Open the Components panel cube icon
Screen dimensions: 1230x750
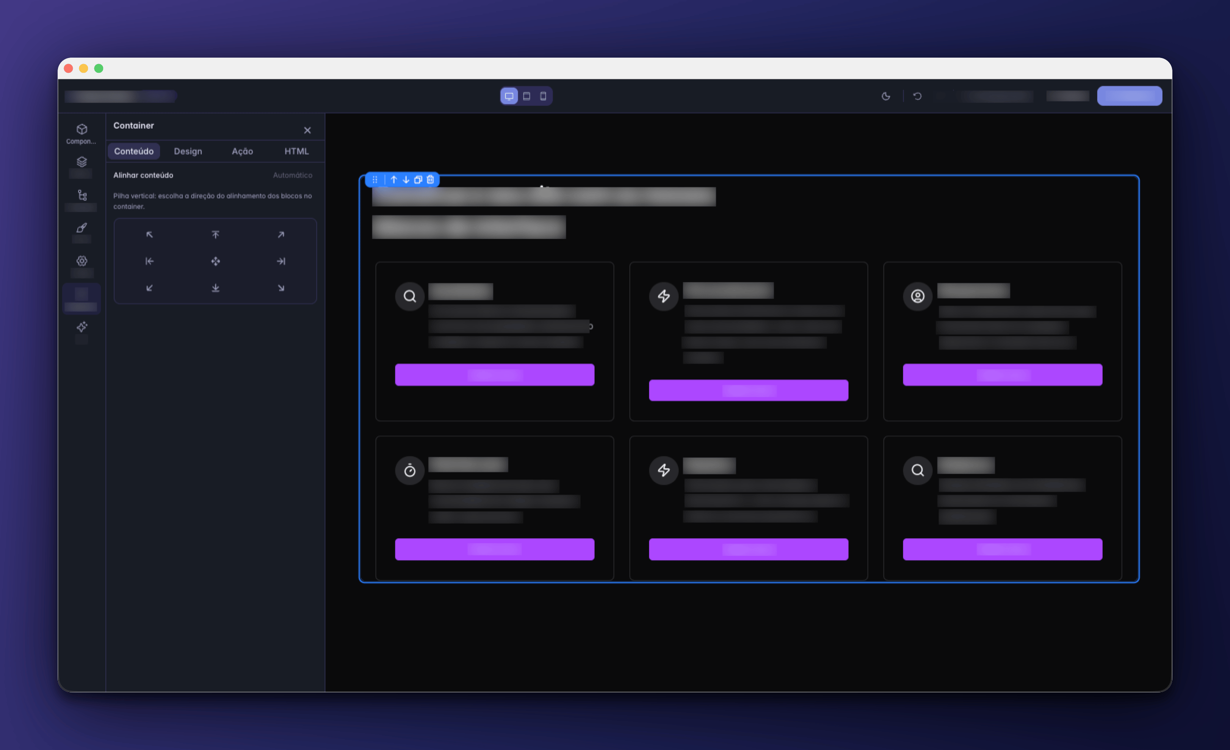82,129
